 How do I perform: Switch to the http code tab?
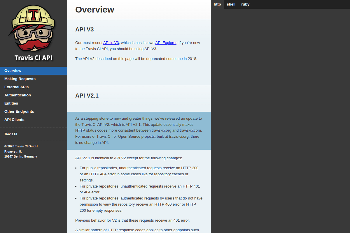(217, 4)
